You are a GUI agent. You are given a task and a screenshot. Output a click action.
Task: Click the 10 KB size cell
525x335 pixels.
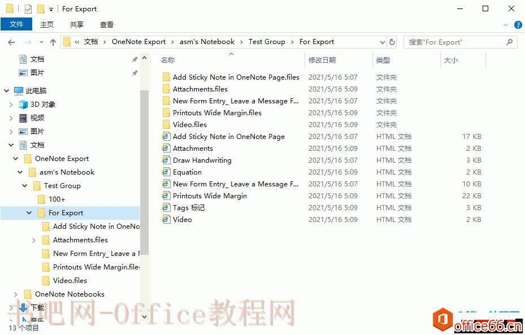(471, 184)
